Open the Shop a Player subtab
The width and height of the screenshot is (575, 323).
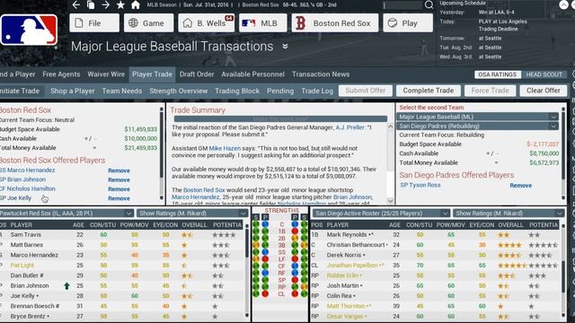73,91
